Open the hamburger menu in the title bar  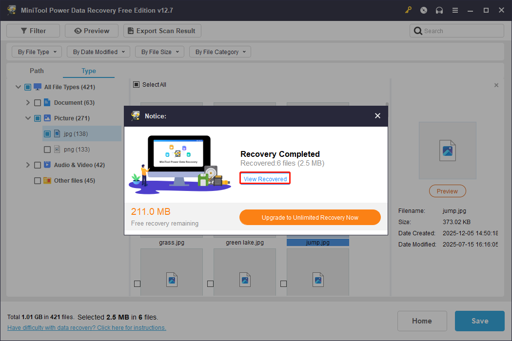(x=455, y=10)
